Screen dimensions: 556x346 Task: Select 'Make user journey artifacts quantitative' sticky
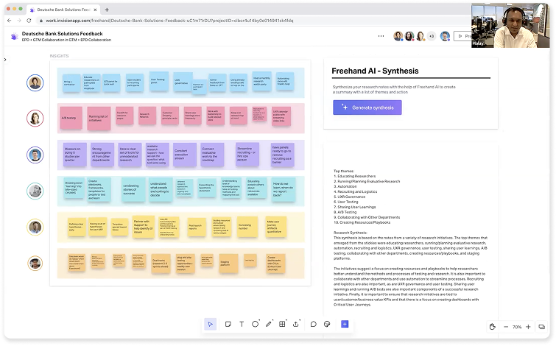click(x=276, y=227)
